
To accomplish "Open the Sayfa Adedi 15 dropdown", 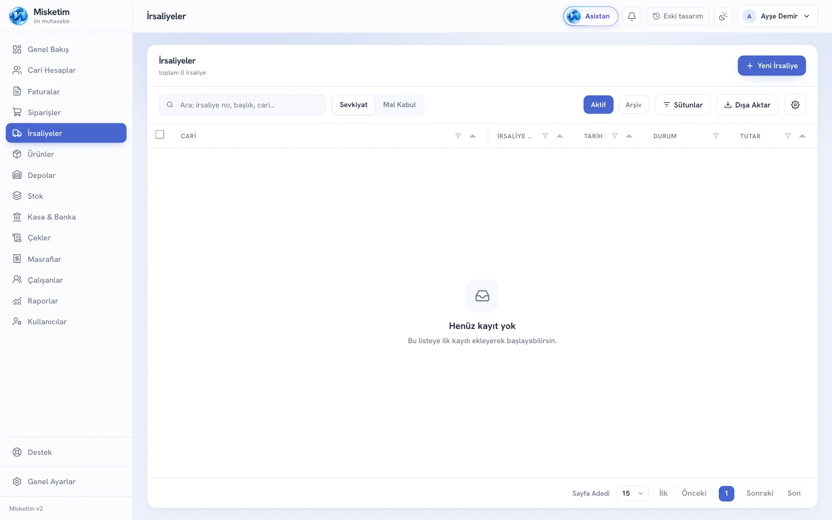I will pyautogui.click(x=632, y=493).
